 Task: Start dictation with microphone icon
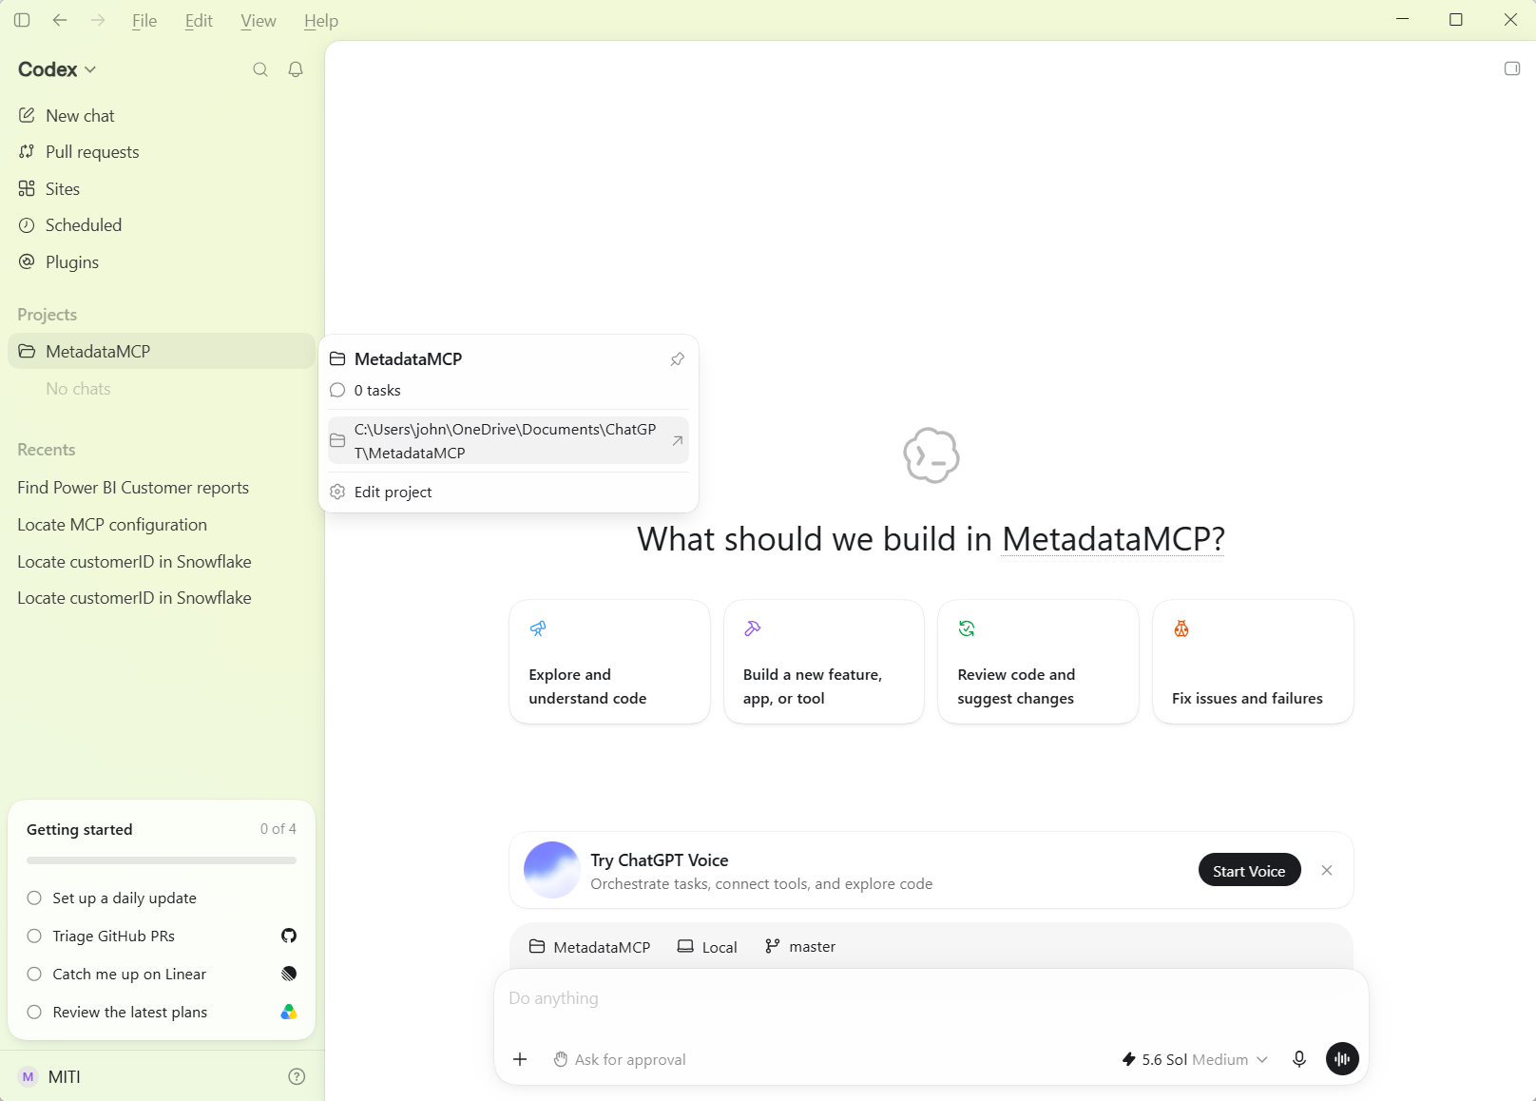pos(1299,1059)
